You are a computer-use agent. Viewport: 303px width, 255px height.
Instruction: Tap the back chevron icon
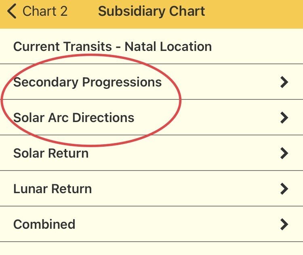tap(12, 11)
